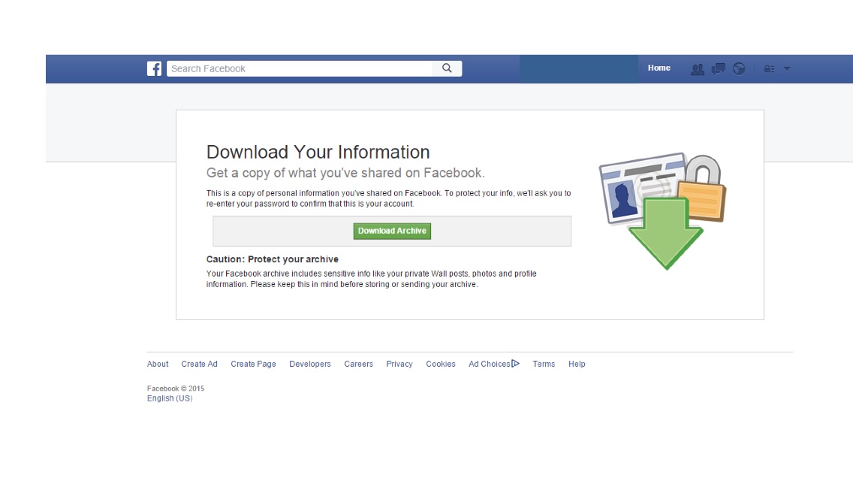Screen dimensions: 853x481
Task: Open the Cookies footer link
Action: [x=441, y=364]
